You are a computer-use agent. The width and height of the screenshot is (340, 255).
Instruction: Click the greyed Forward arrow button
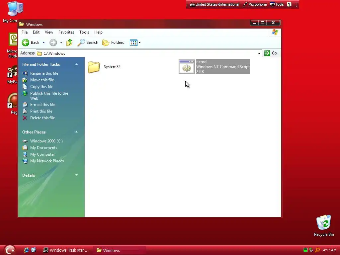click(53, 42)
